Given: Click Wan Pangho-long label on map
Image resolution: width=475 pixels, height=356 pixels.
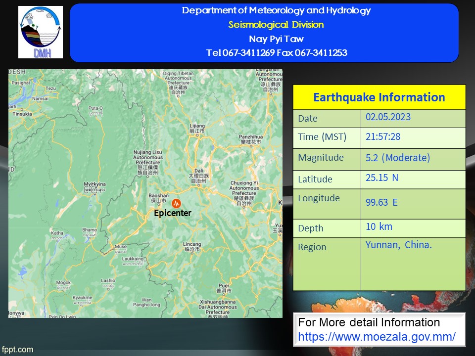Looking at the screenshot, I should [x=146, y=302].
